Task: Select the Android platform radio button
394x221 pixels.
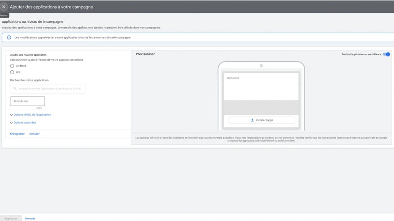Action: 12,66
